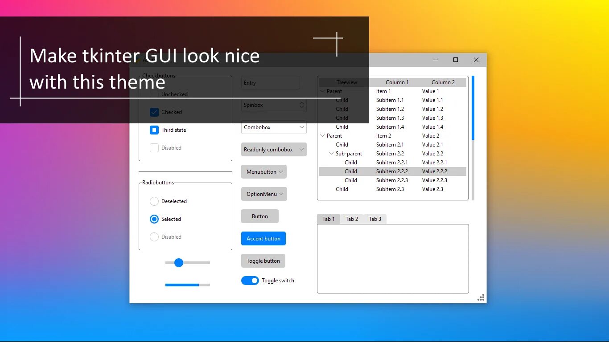Viewport: 609px width, 342px height.
Task: Click the blue treeview scrollbar thumb
Action: pos(473,108)
